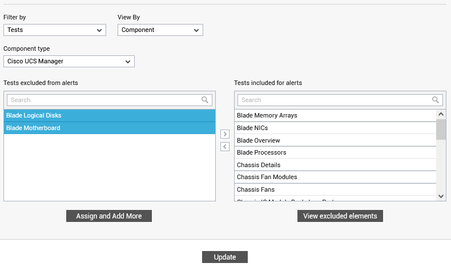Click the Assign and Add More button
Screen dimensions: 451x267
109,216
